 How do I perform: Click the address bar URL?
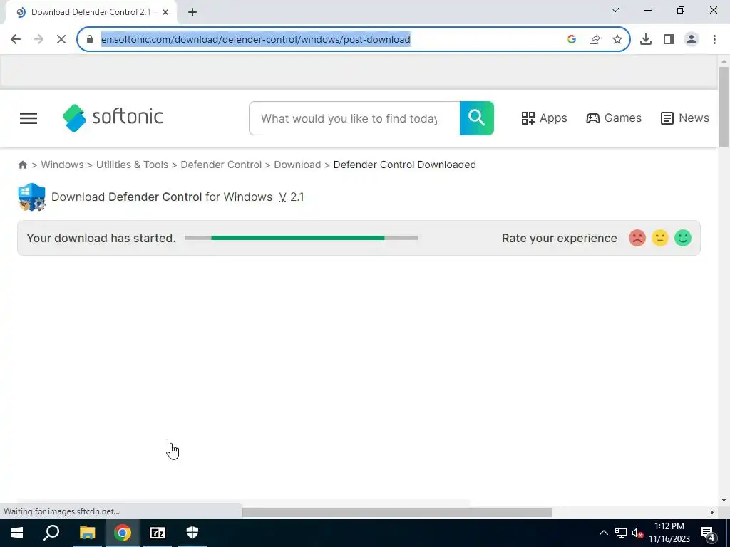(x=256, y=40)
